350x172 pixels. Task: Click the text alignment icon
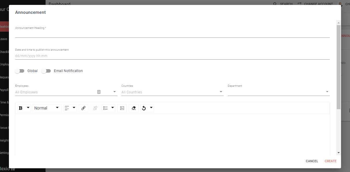[67, 108]
